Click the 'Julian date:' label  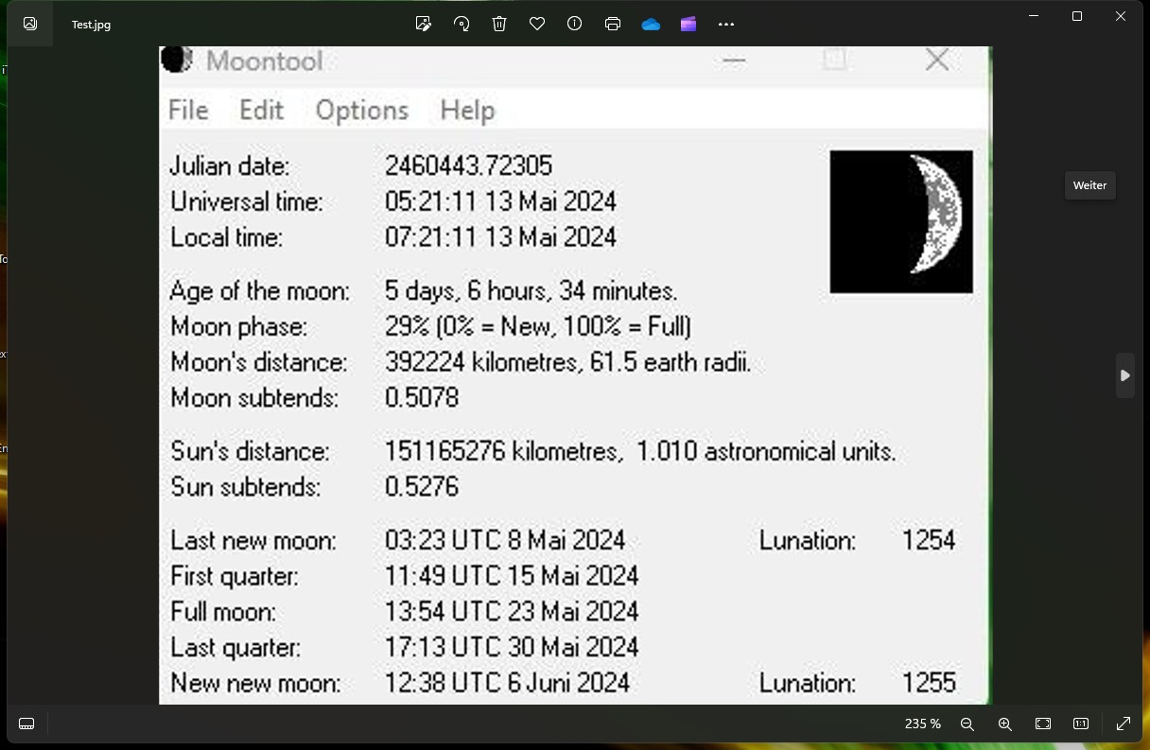230,166
